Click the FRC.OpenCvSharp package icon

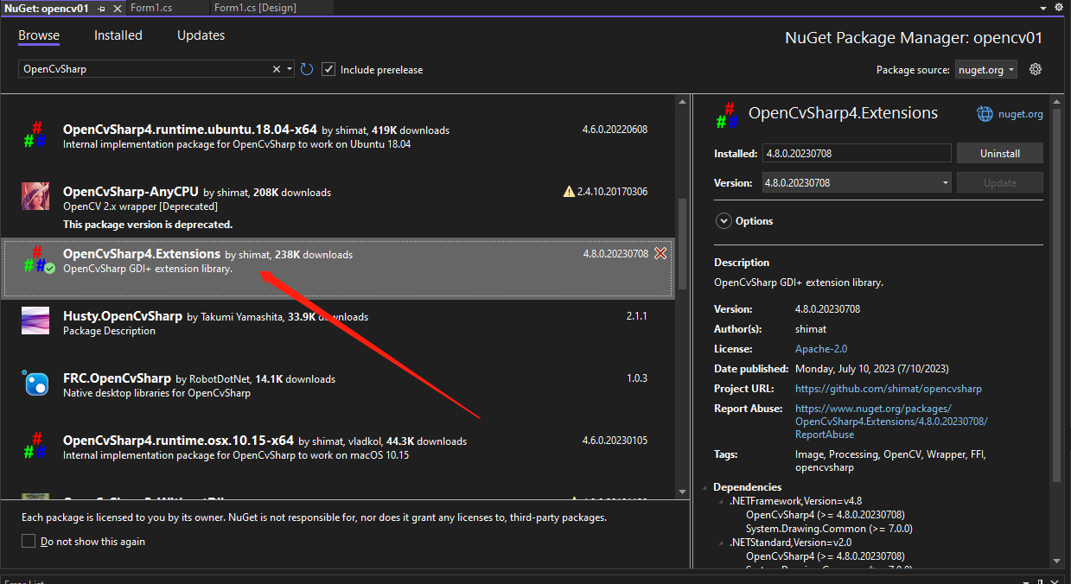pos(35,383)
